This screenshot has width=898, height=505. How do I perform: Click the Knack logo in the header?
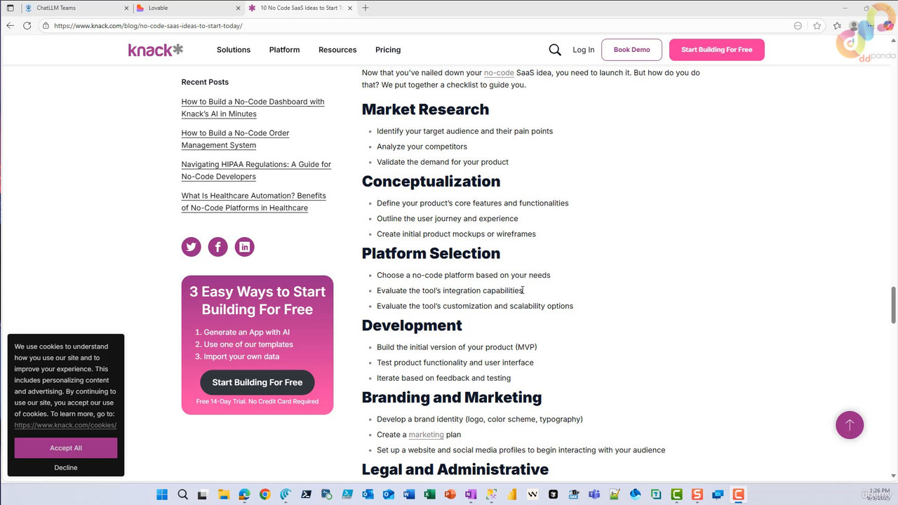156,50
